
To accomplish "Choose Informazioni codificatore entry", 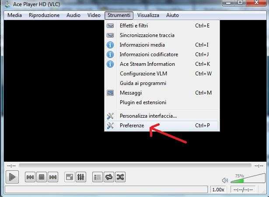I will (x=162, y=54).
